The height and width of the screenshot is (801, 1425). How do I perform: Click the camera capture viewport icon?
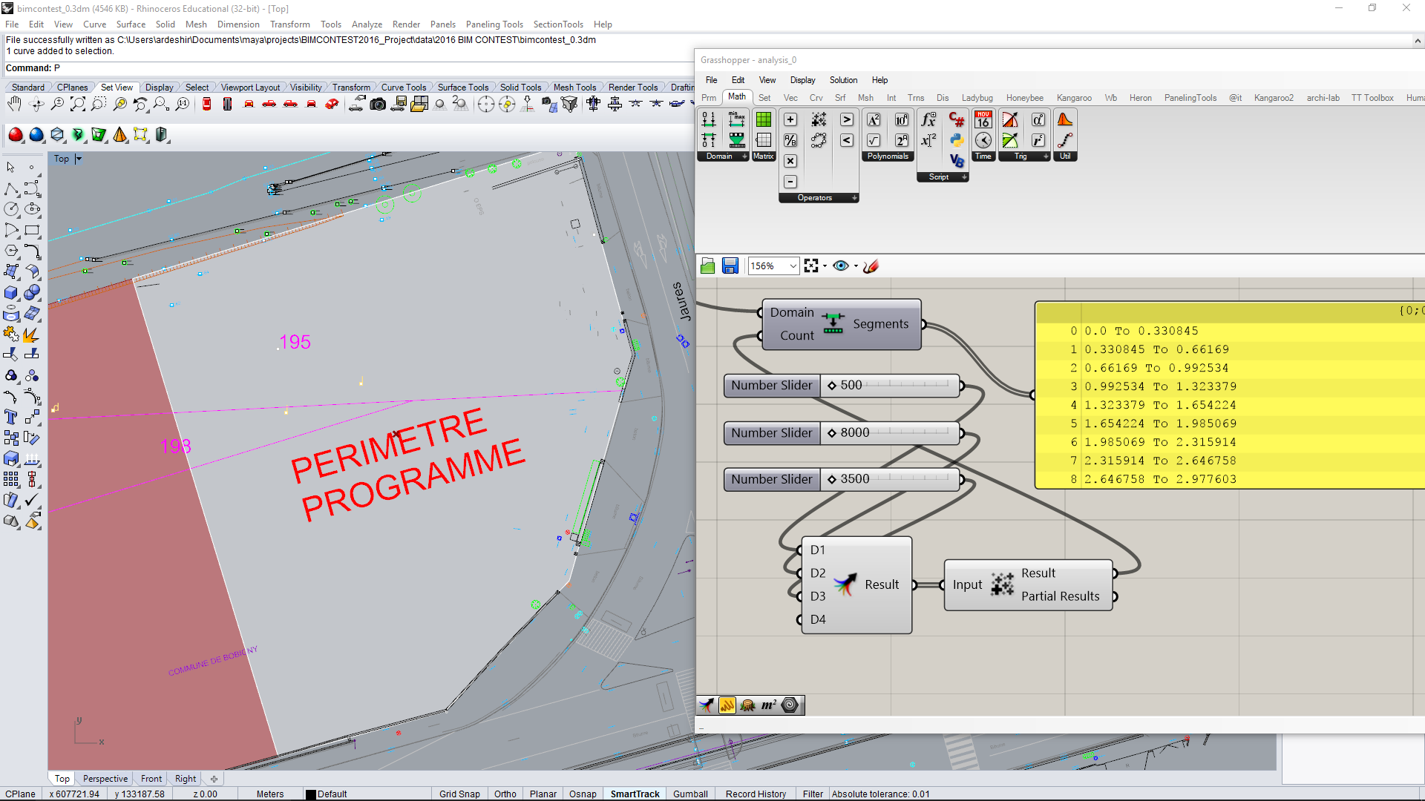(378, 105)
